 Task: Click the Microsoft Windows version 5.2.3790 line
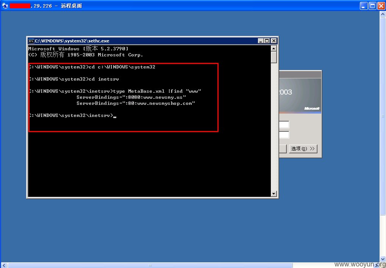78,49
